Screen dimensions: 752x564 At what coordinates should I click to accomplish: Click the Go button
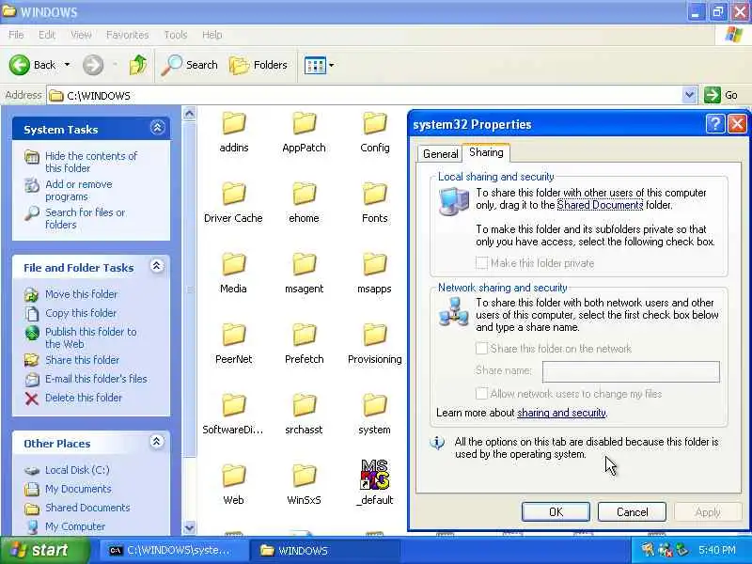[x=721, y=95]
